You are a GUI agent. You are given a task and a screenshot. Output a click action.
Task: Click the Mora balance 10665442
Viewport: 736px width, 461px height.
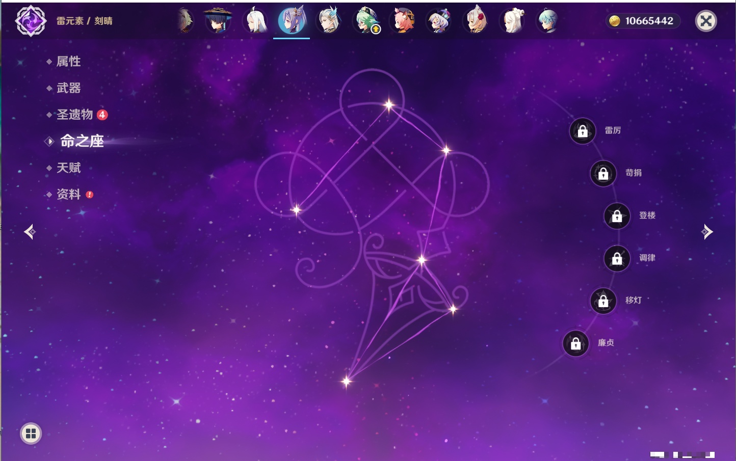(649, 21)
